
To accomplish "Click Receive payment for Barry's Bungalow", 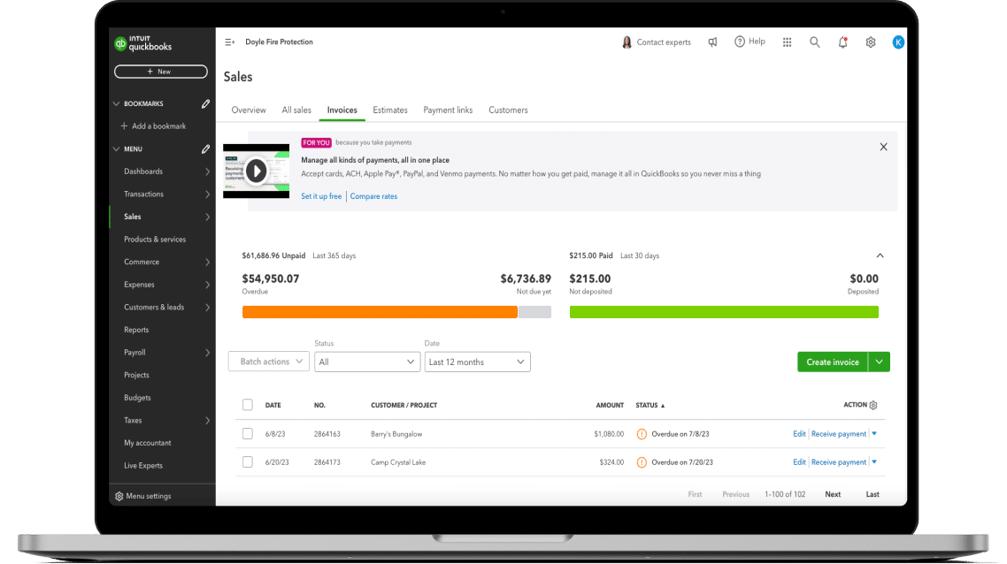I will coord(838,434).
